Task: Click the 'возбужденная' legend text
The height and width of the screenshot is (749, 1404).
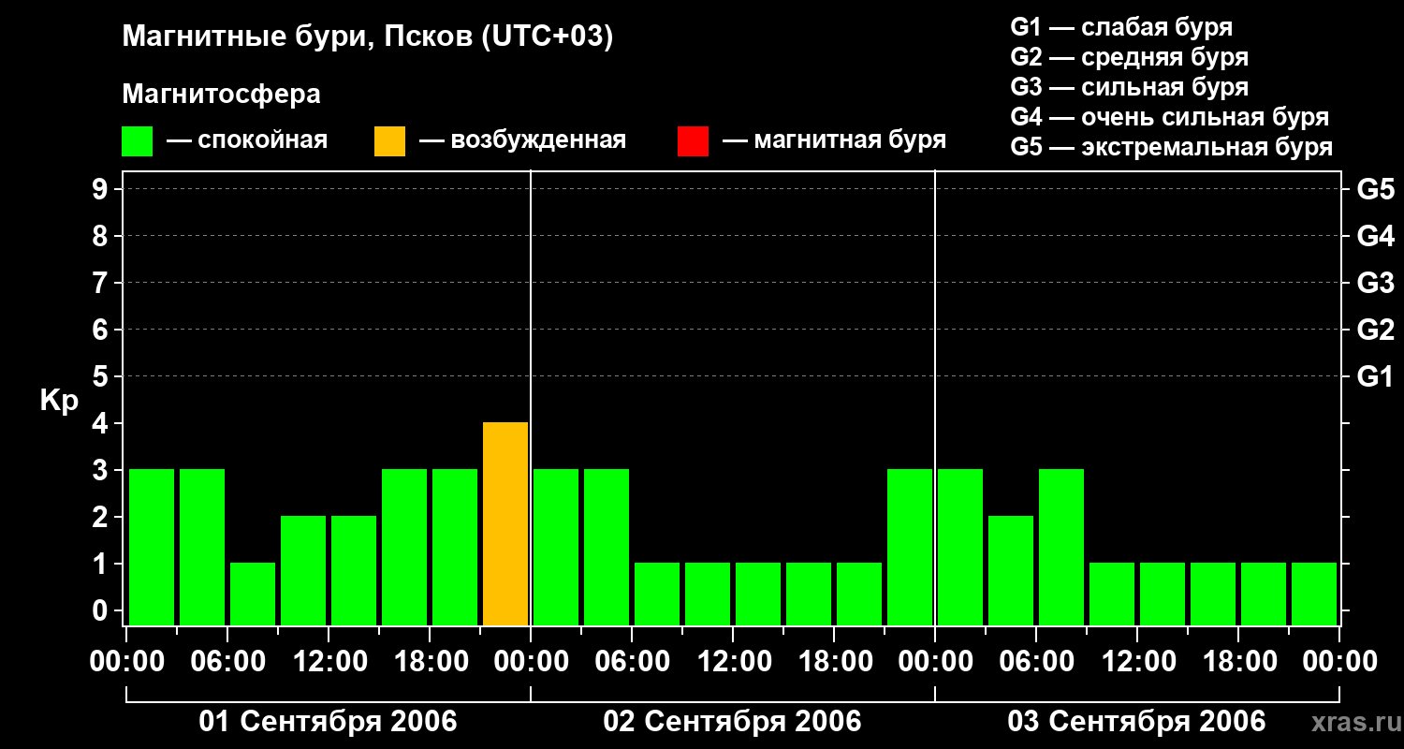Action: pyautogui.click(x=538, y=141)
